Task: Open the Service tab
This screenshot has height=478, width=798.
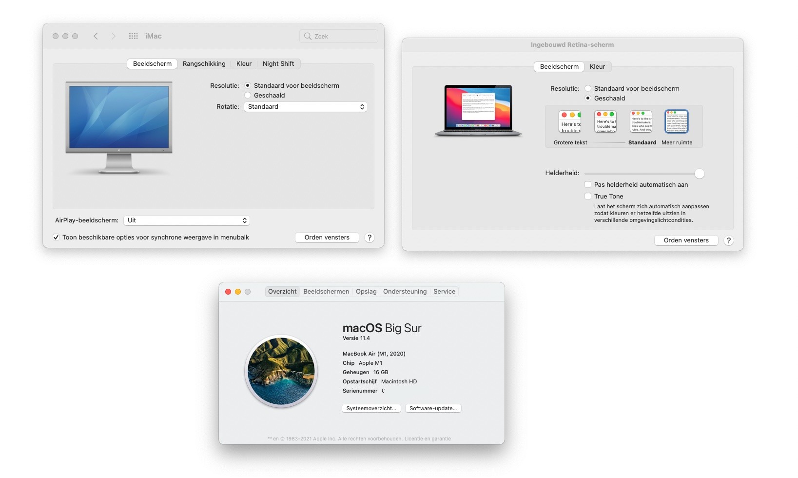Action: point(444,292)
